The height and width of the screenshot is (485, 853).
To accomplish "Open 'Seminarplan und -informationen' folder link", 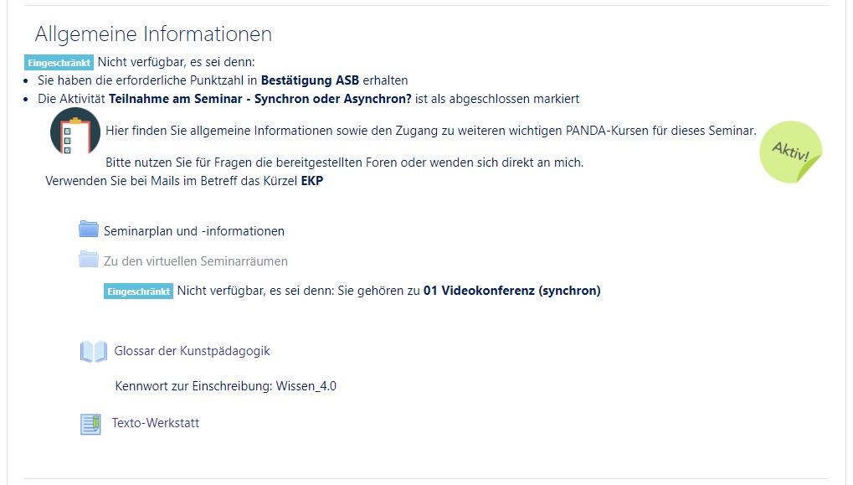I will click(194, 231).
